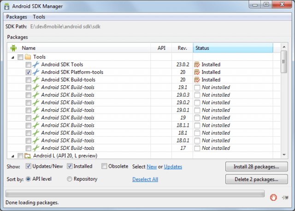Enable the Obsolete show filter
This screenshot has width=295, height=211.
(104, 166)
